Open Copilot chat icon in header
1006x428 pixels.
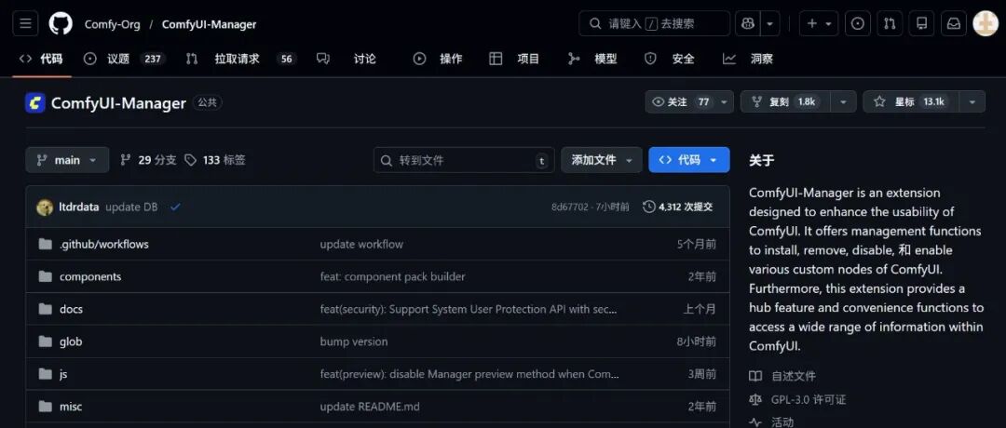coord(747,23)
